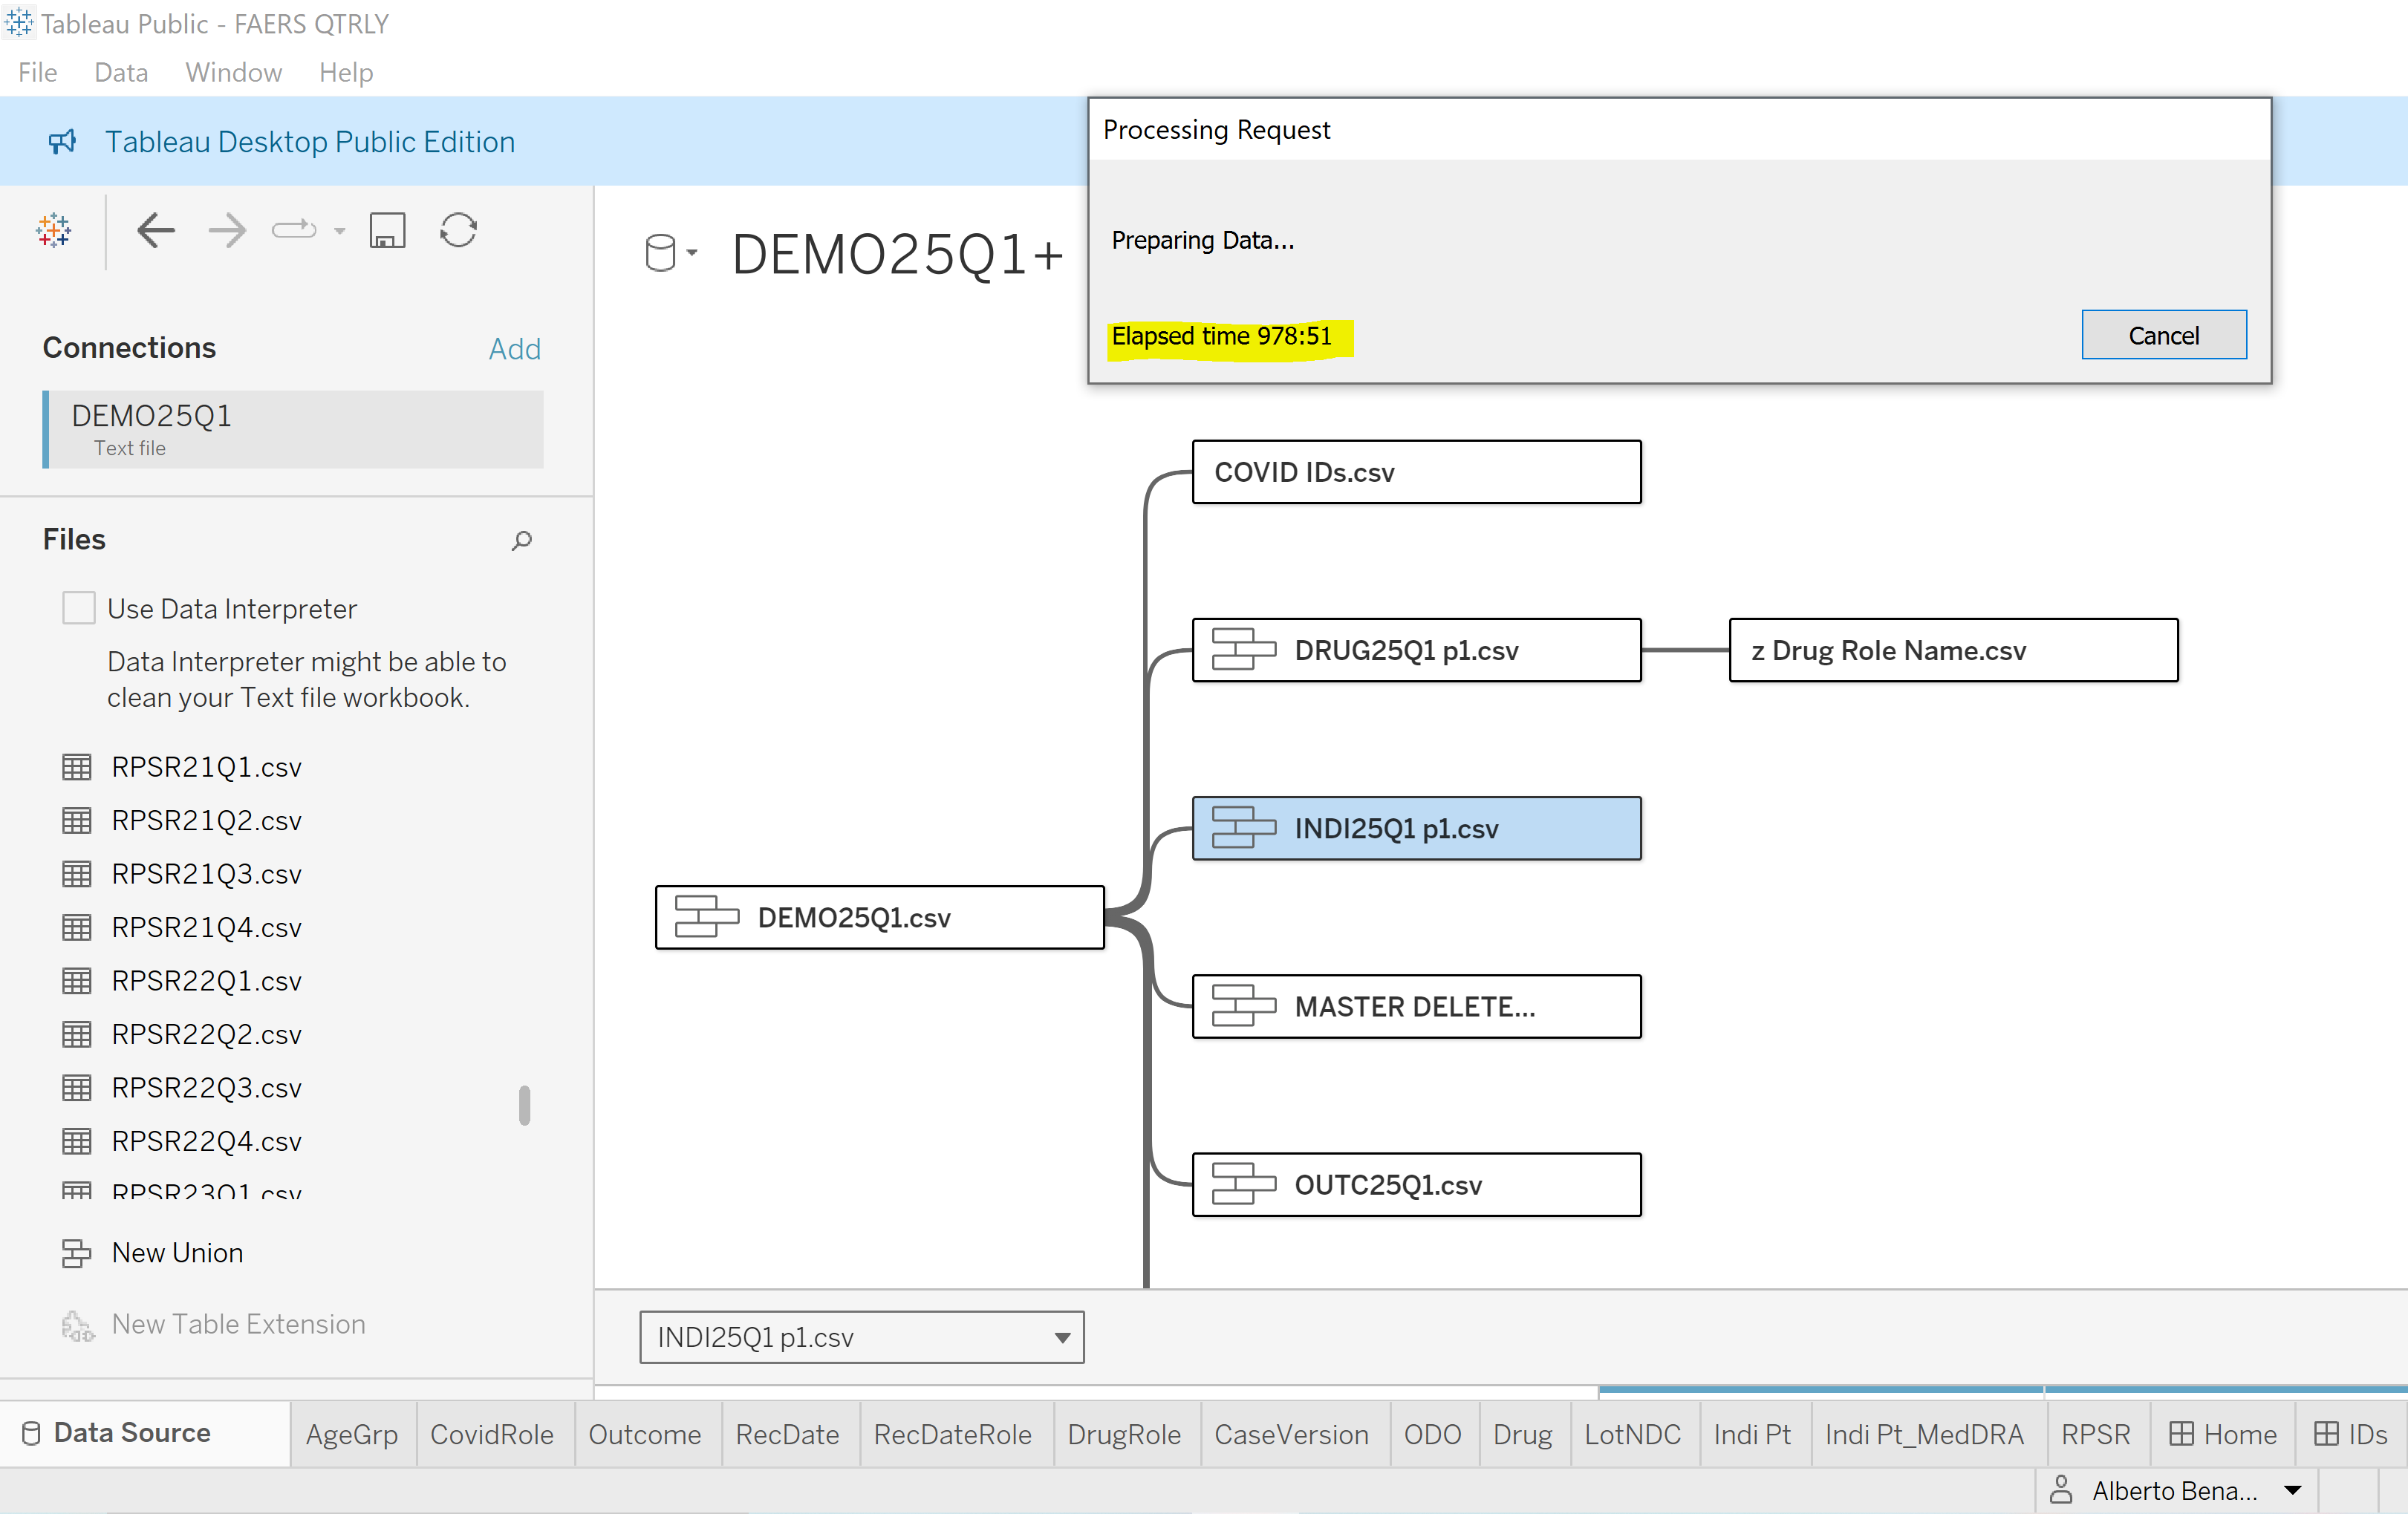
Task: Open the Window menu
Action: tap(233, 72)
